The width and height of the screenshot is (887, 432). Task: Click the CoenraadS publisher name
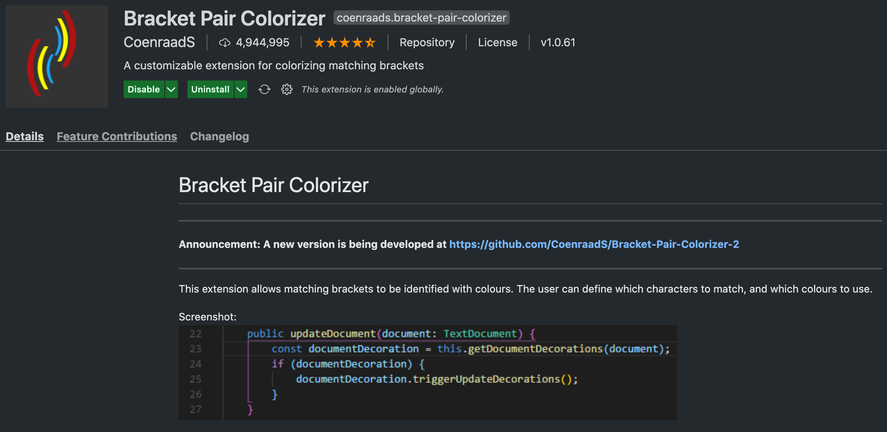tap(159, 42)
